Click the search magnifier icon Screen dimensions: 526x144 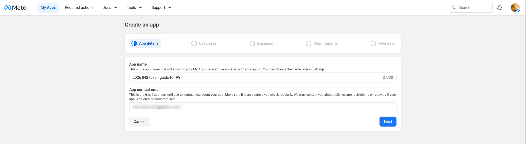tap(454, 7)
